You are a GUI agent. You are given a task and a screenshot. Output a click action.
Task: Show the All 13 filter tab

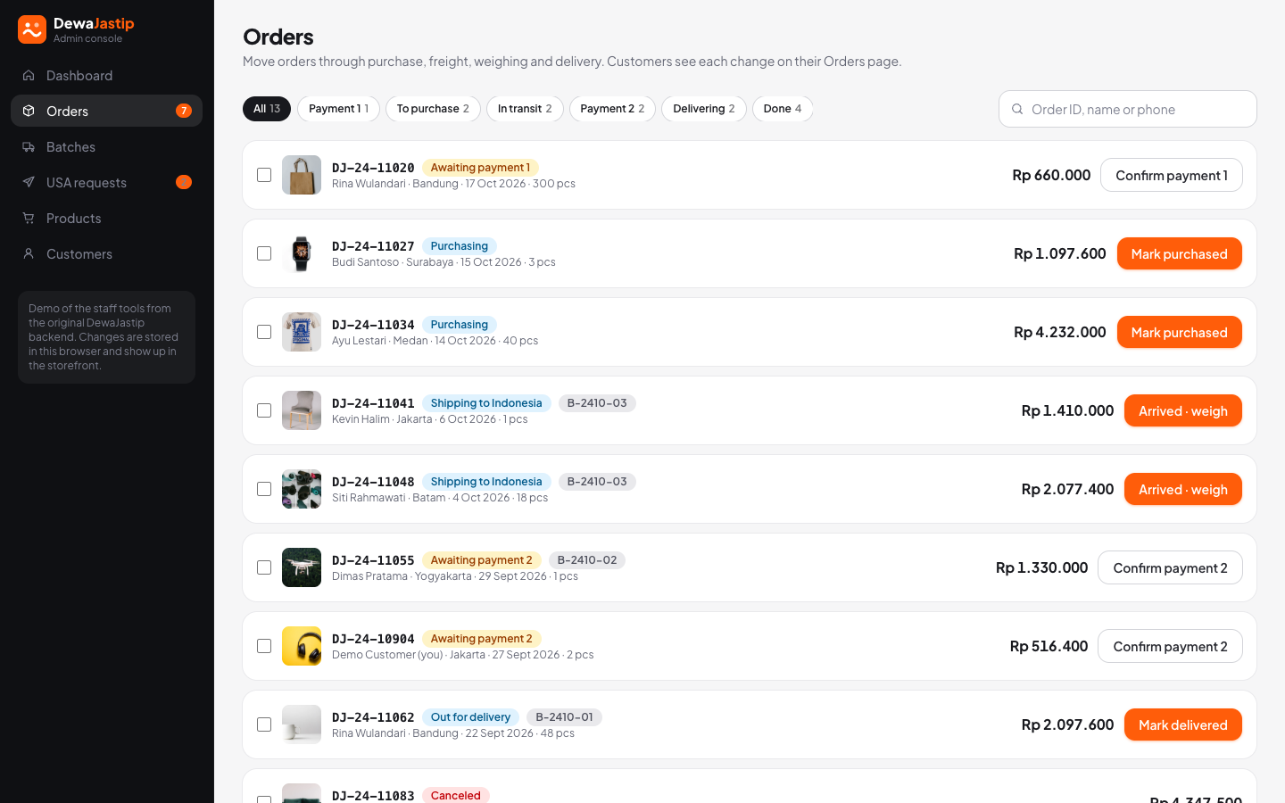click(x=267, y=109)
